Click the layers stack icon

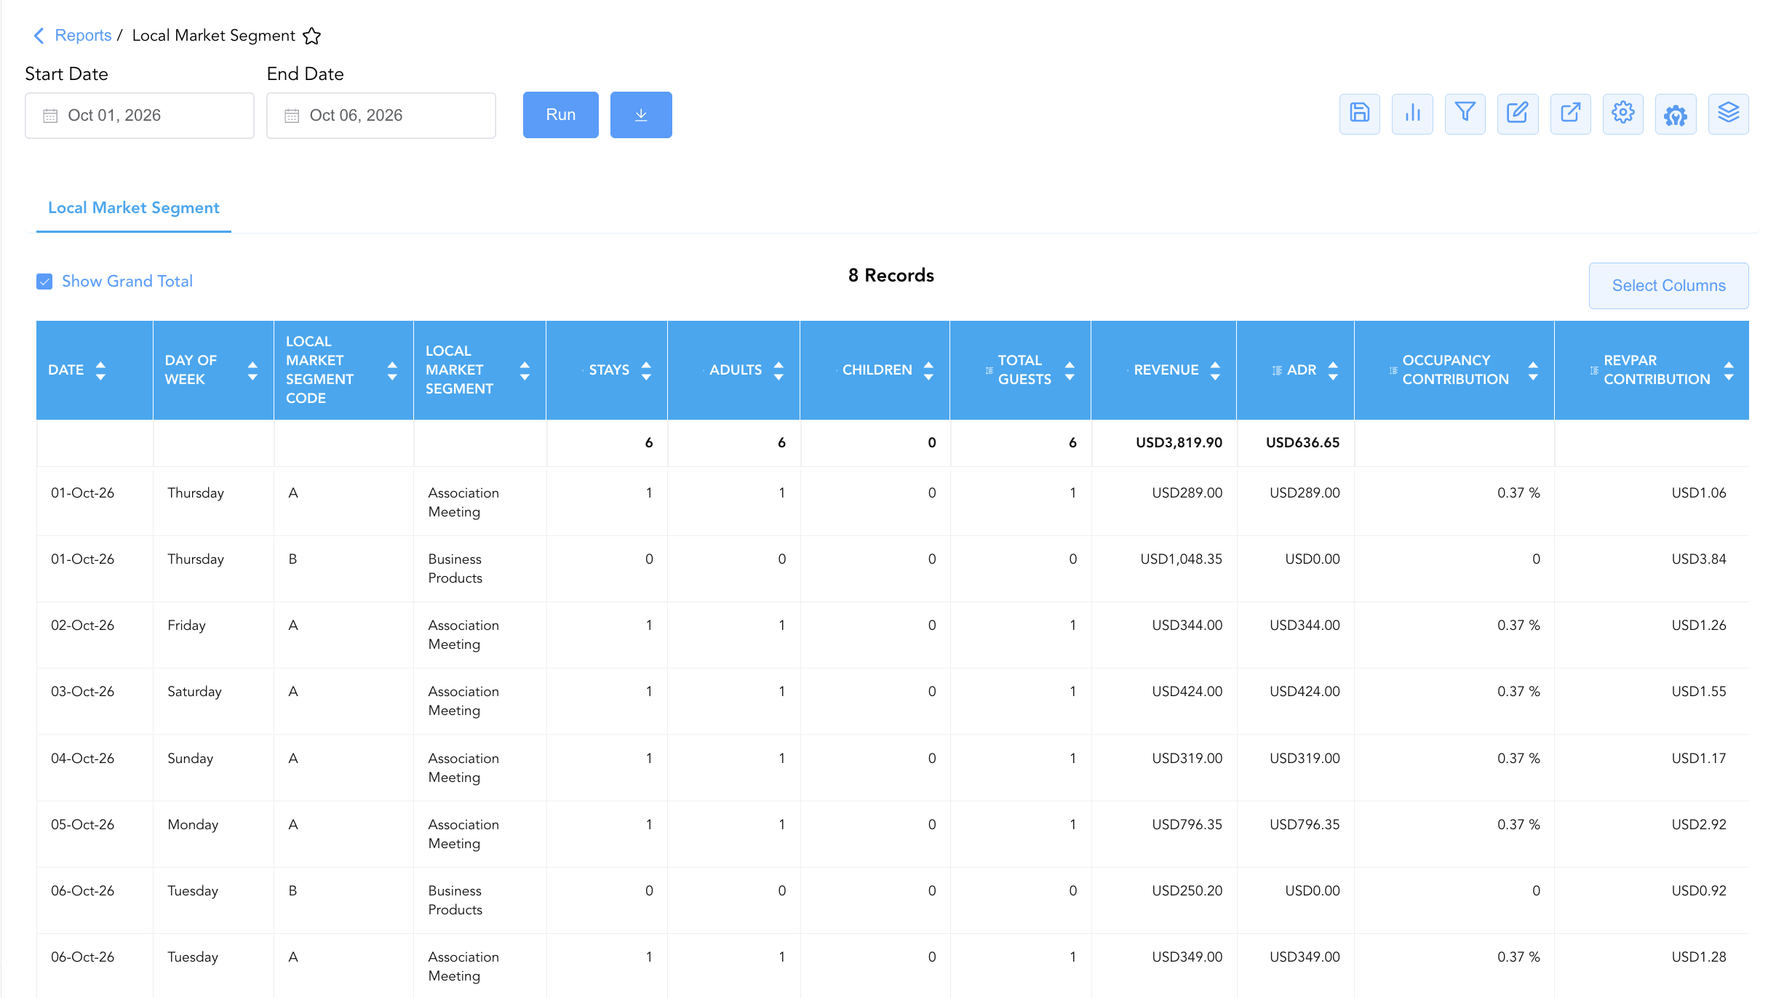click(1728, 113)
